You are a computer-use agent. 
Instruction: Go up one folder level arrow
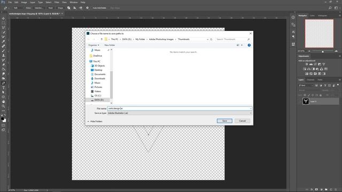[x=102, y=39]
